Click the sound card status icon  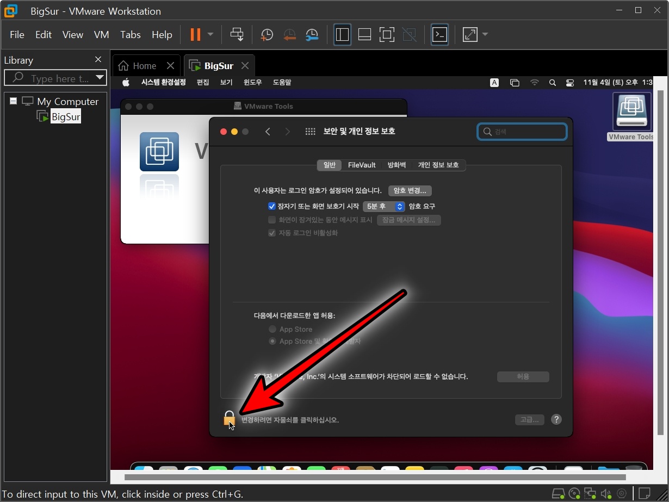pyautogui.click(x=605, y=494)
